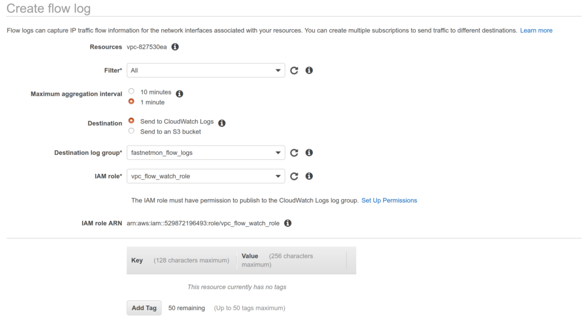Click the Add Tag button
This screenshot has width=588, height=321.
point(144,308)
